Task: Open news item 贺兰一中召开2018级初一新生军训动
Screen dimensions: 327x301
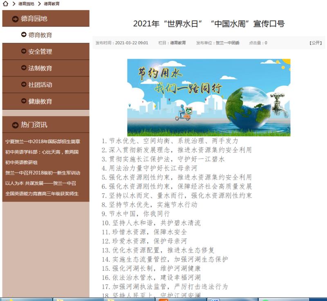Action: (43, 173)
